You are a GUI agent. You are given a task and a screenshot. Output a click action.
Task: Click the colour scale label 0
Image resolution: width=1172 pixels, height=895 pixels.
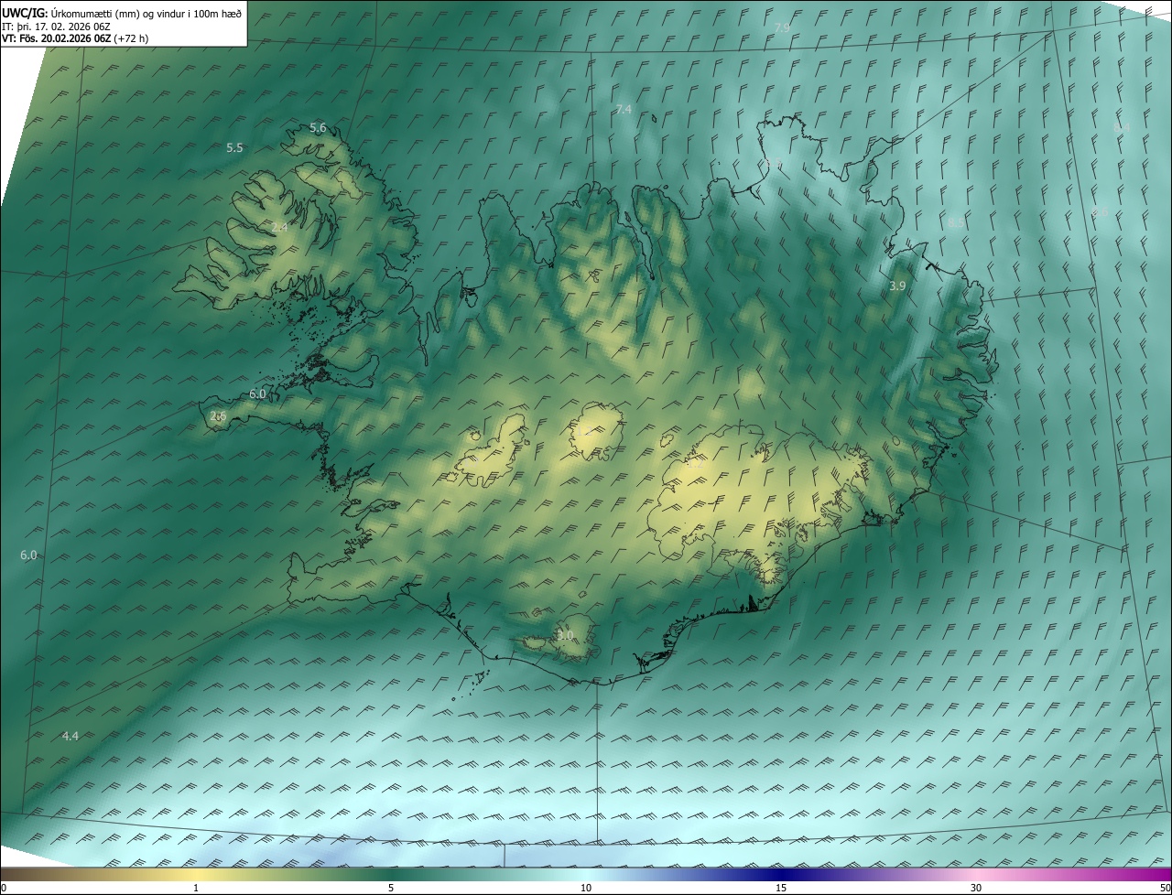(x=3, y=888)
